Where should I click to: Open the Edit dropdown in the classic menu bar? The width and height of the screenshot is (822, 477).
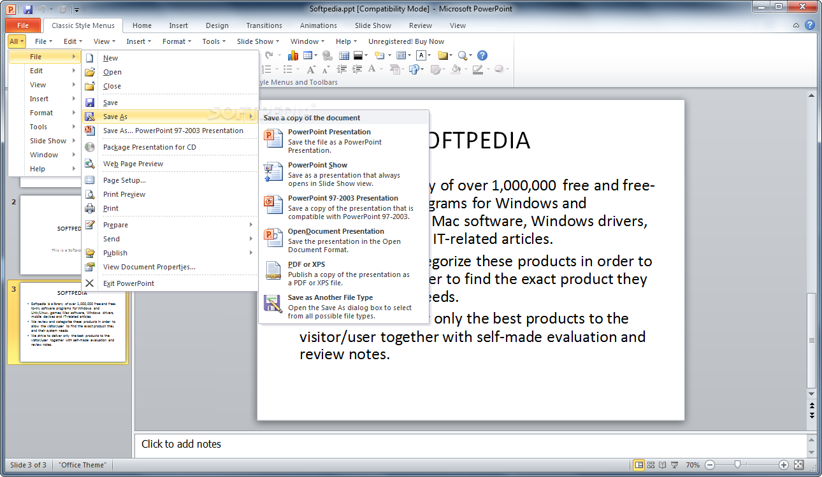click(73, 41)
